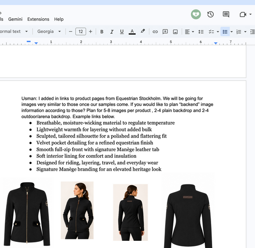Expand the Normal text style dropdown

[x=14, y=32]
